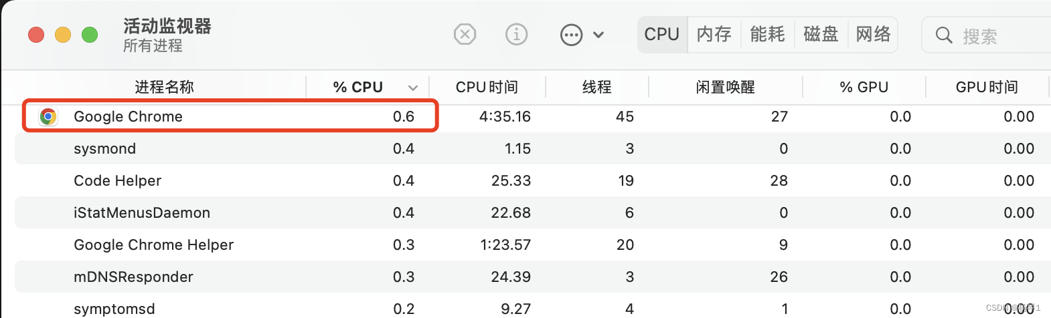Click Code Helper idle wakeups value 28

coord(779,180)
